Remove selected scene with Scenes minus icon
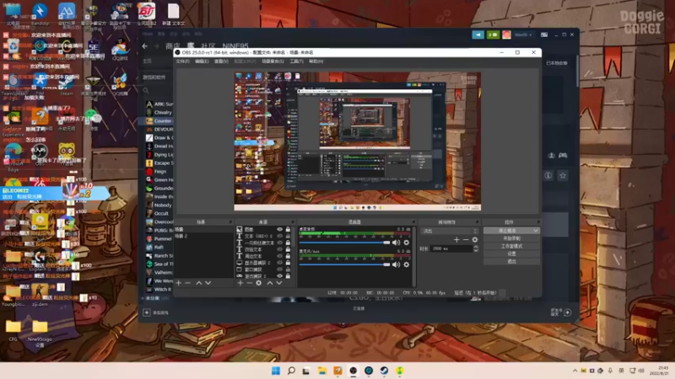 [x=187, y=283]
